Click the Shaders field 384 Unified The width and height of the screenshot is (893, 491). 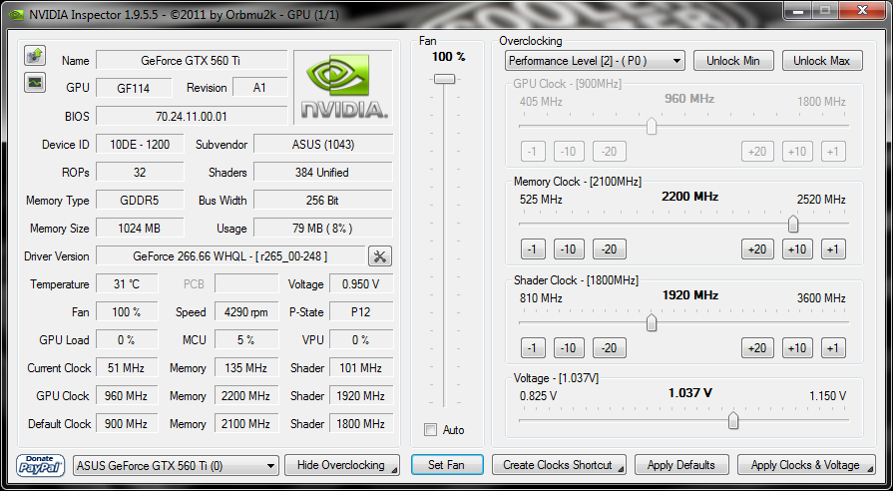tap(323, 172)
